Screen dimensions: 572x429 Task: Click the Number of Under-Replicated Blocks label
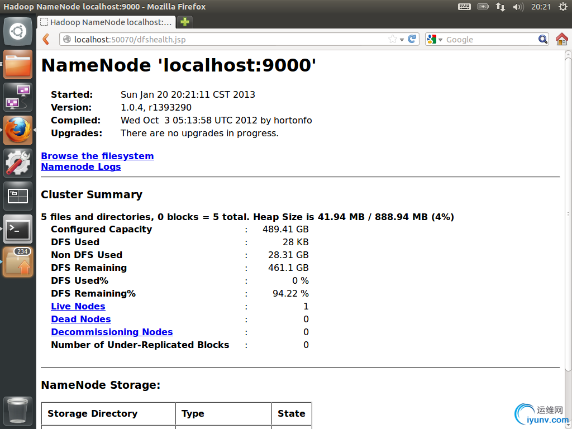tap(140, 345)
